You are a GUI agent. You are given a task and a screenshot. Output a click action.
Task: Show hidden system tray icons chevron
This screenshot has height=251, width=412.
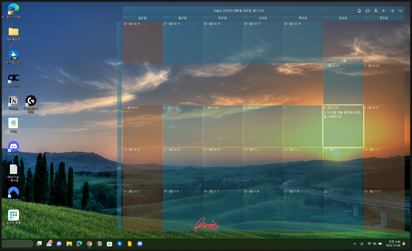[354, 244]
